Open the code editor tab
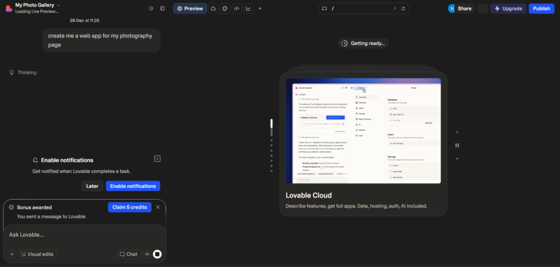This screenshot has height=267, width=560. point(237,8)
